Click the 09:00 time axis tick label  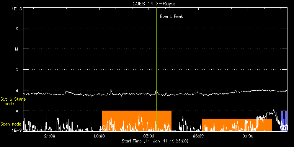tap(248, 136)
